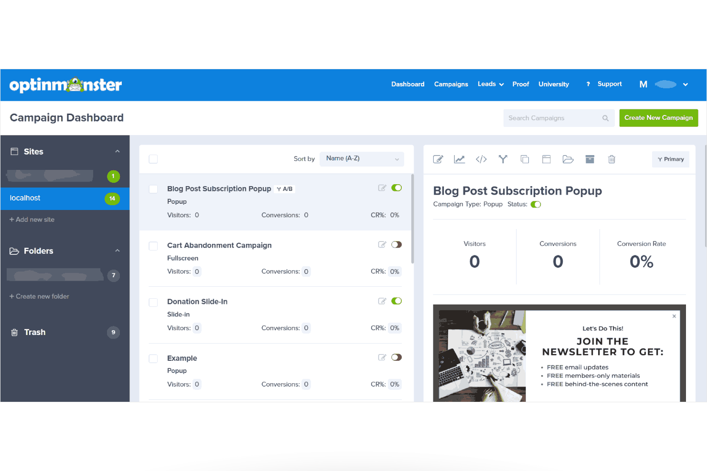The height and width of the screenshot is (471, 707).
Task: Enable the Cart Abandonment Campaign toggle
Action: click(x=396, y=245)
